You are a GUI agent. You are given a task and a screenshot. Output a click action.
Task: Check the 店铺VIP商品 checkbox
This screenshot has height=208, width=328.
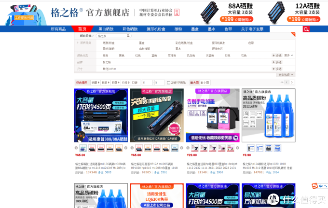pos(168,83)
